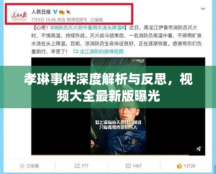
Task: Open the comments bubble icon
Action: click(x=128, y=166)
